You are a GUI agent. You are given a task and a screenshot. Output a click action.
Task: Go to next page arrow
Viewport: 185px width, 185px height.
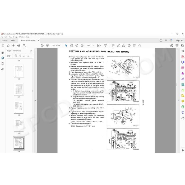pyautogui.click(x=48, y=45)
